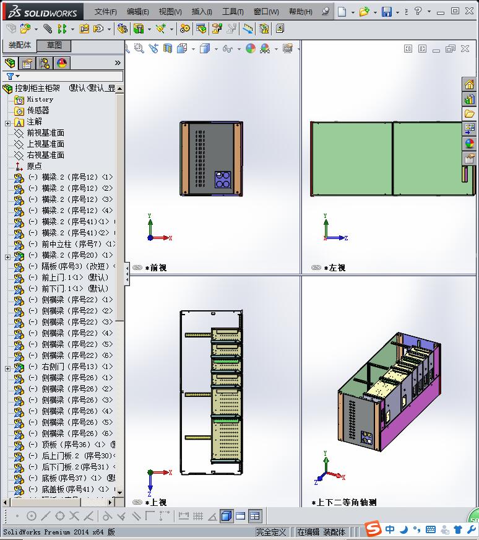Click the Display Style cube icon
The image size is (479, 540).
pyautogui.click(x=205, y=48)
